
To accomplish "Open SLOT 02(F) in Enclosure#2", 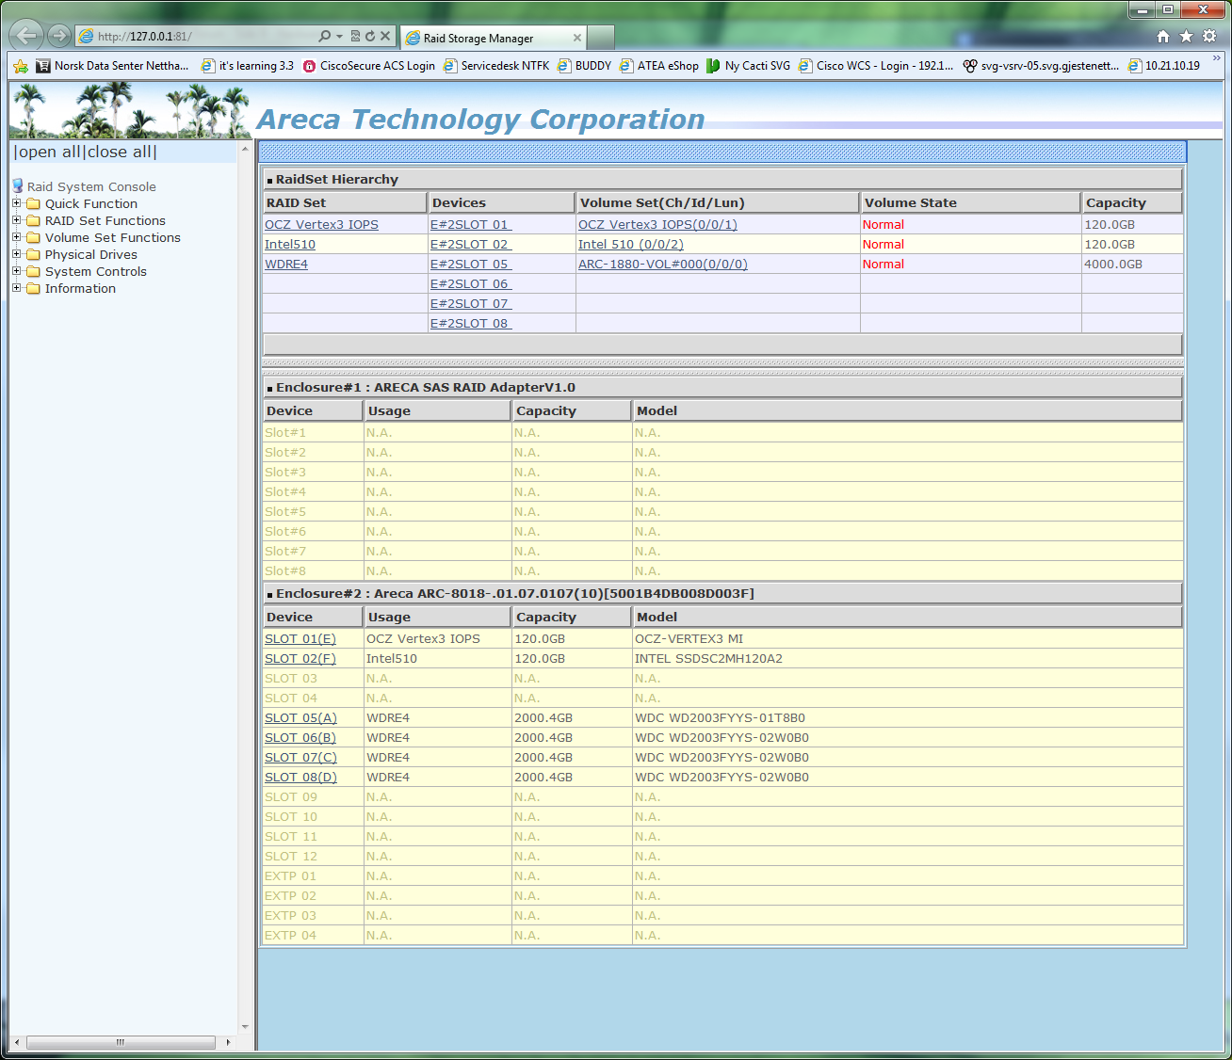I will (x=300, y=658).
